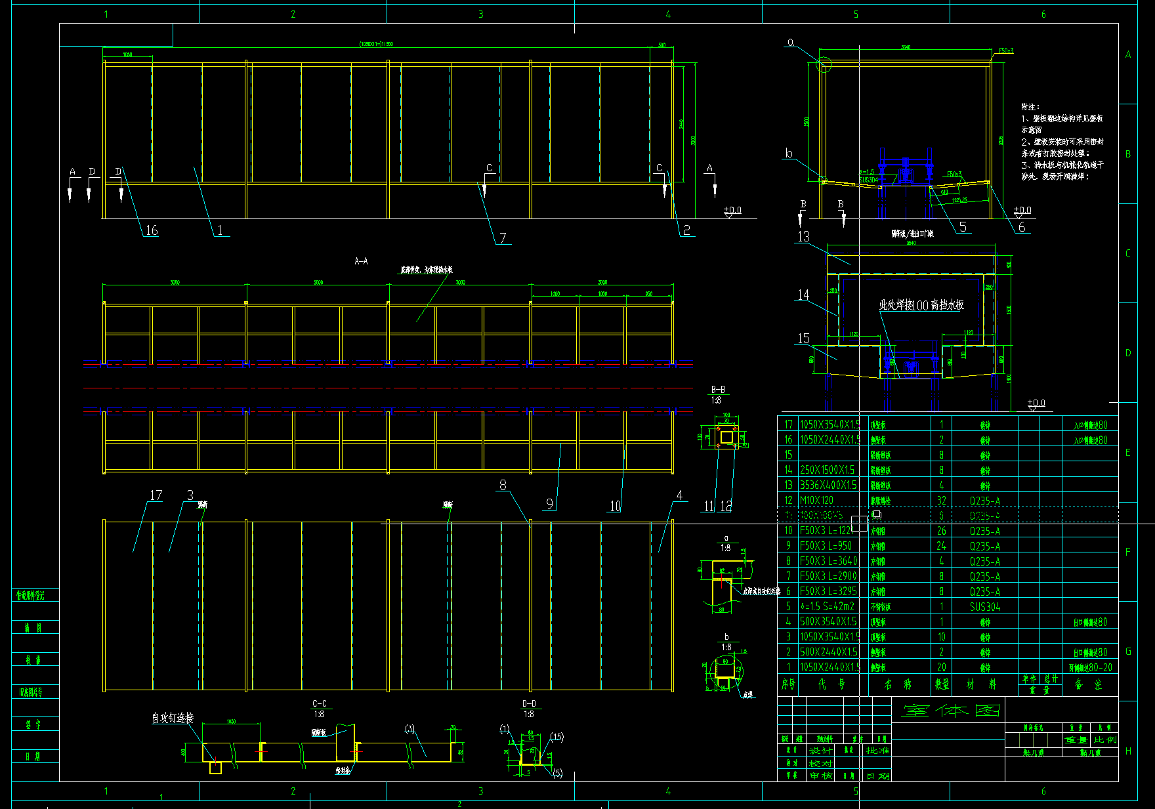The image size is (1155, 809).
Task: Pick the detail "a" 1:8 label
Action: [726, 543]
